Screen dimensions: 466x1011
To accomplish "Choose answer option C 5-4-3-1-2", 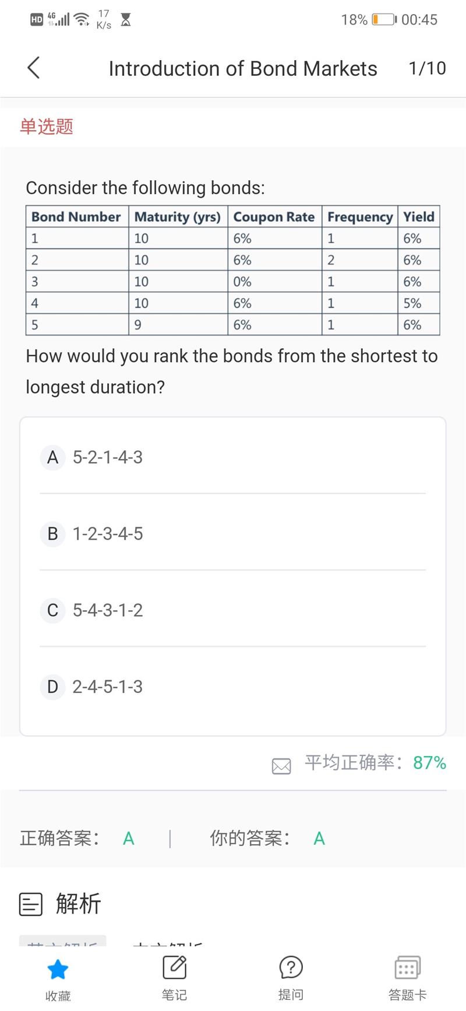I will (x=107, y=610).
